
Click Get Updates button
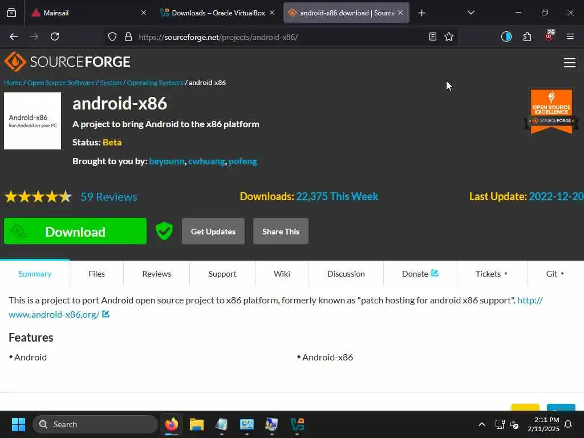[x=213, y=232]
